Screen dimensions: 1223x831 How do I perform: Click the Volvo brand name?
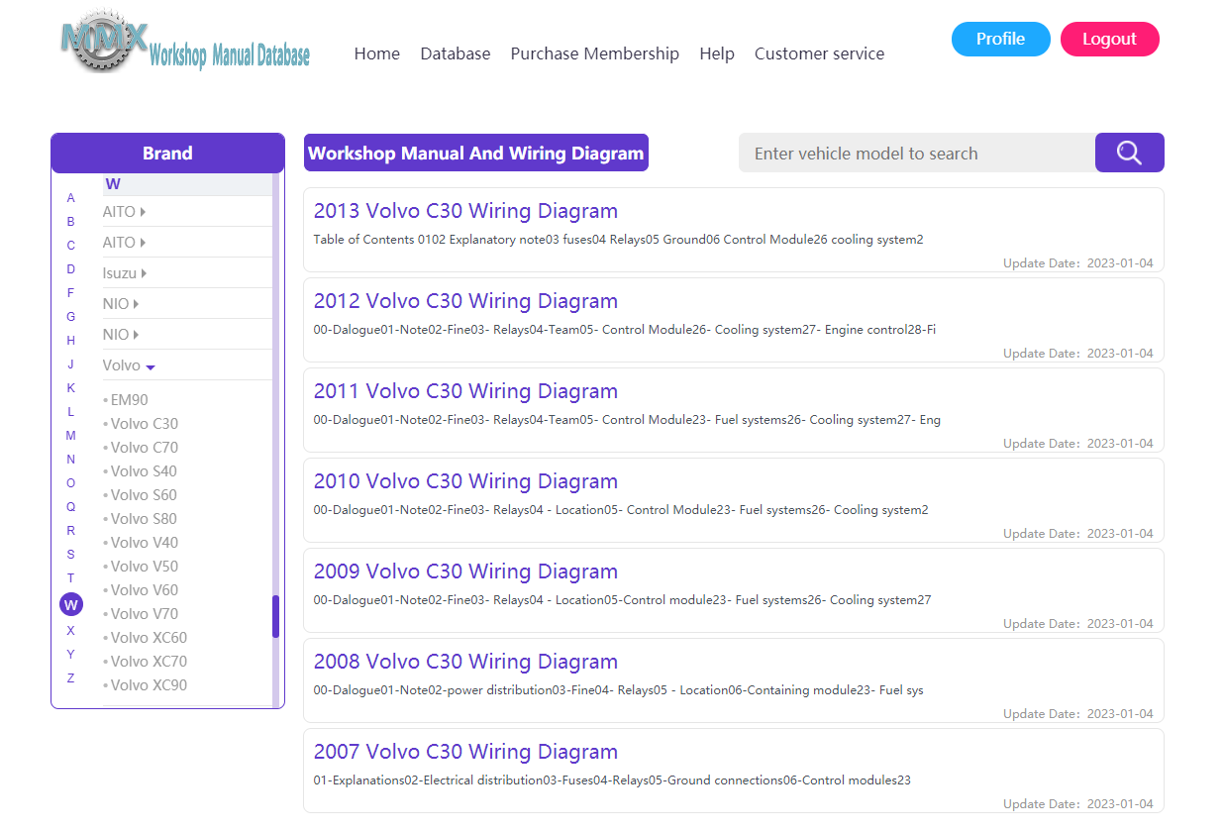122,365
